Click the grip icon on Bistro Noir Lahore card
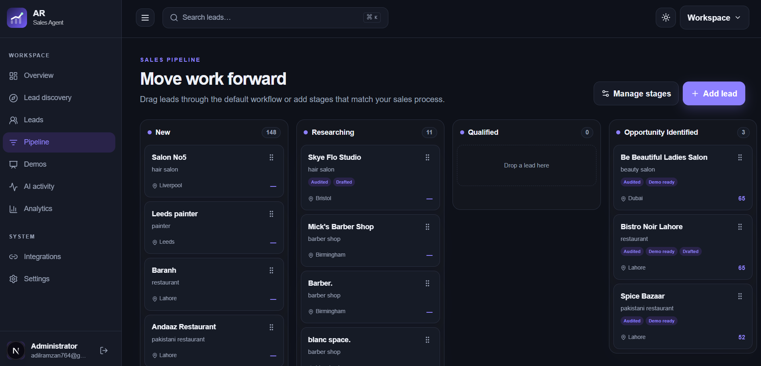The width and height of the screenshot is (761, 366). 740,227
